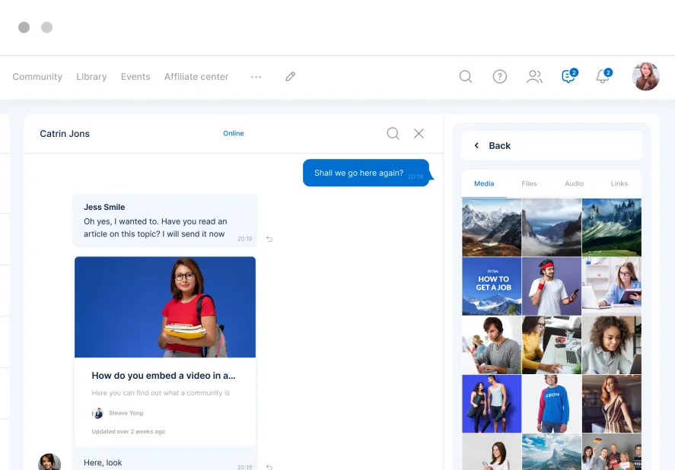Open the 'How to get a job' thumbnail
The height and width of the screenshot is (470, 675).
(492, 286)
